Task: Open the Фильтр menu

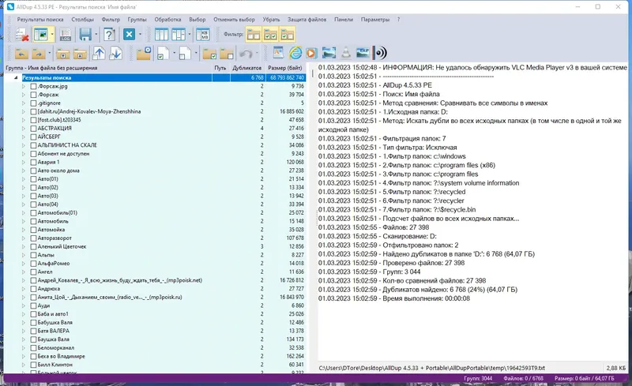Action: pyautogui.click(x=111, y=20)
